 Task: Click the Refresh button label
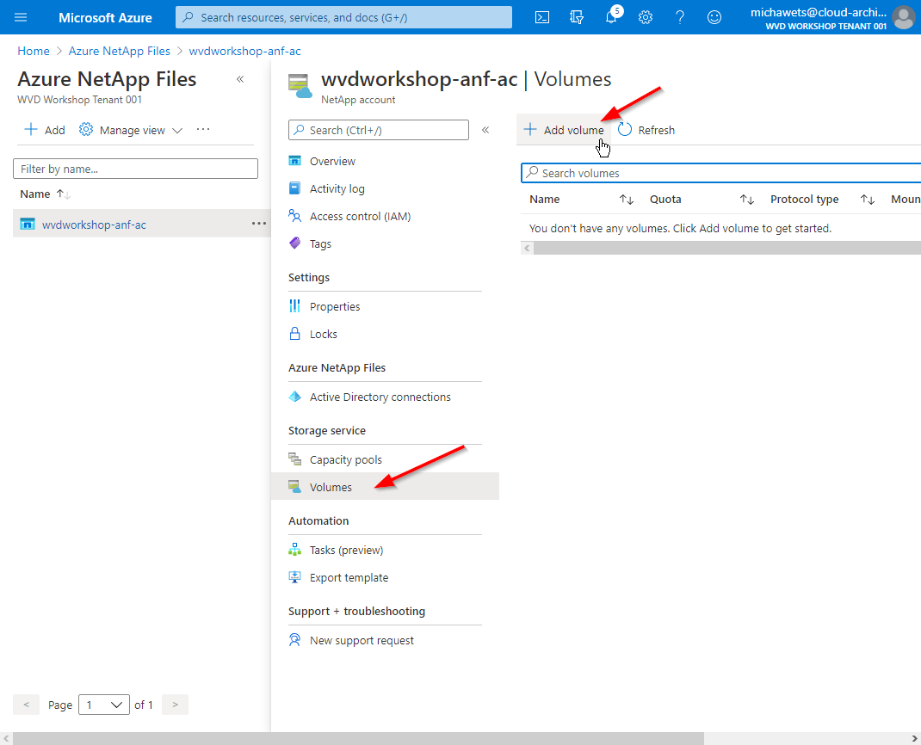tap(656, 130)
